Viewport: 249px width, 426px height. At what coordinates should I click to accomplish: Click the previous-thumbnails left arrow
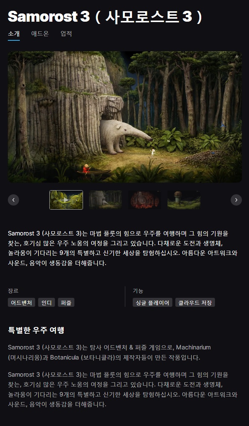click(x=13, y=200)
